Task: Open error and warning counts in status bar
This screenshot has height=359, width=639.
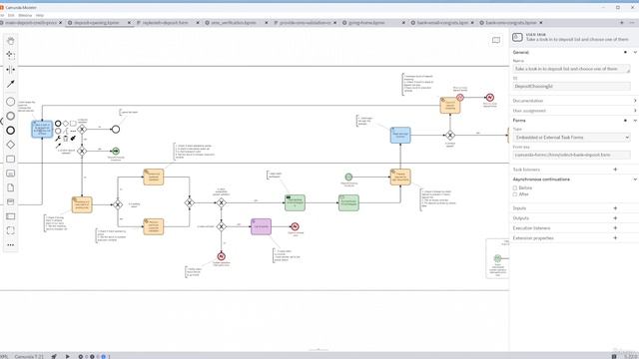Action: (x=94, y=357)
